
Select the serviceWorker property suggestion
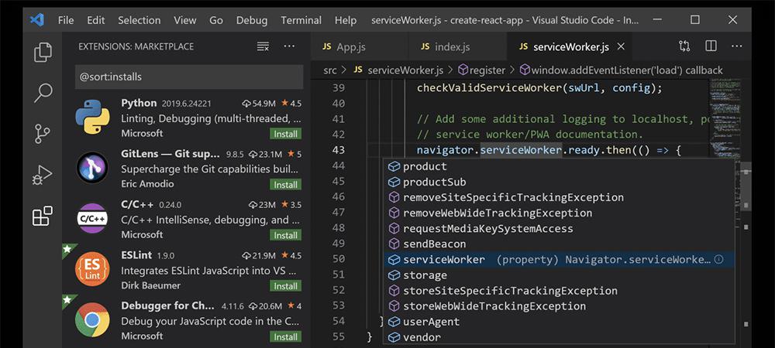pos(559,259)
